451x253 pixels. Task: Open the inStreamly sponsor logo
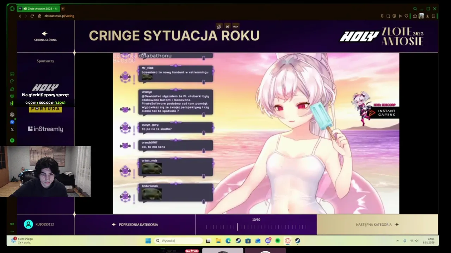tap(45, 129)
